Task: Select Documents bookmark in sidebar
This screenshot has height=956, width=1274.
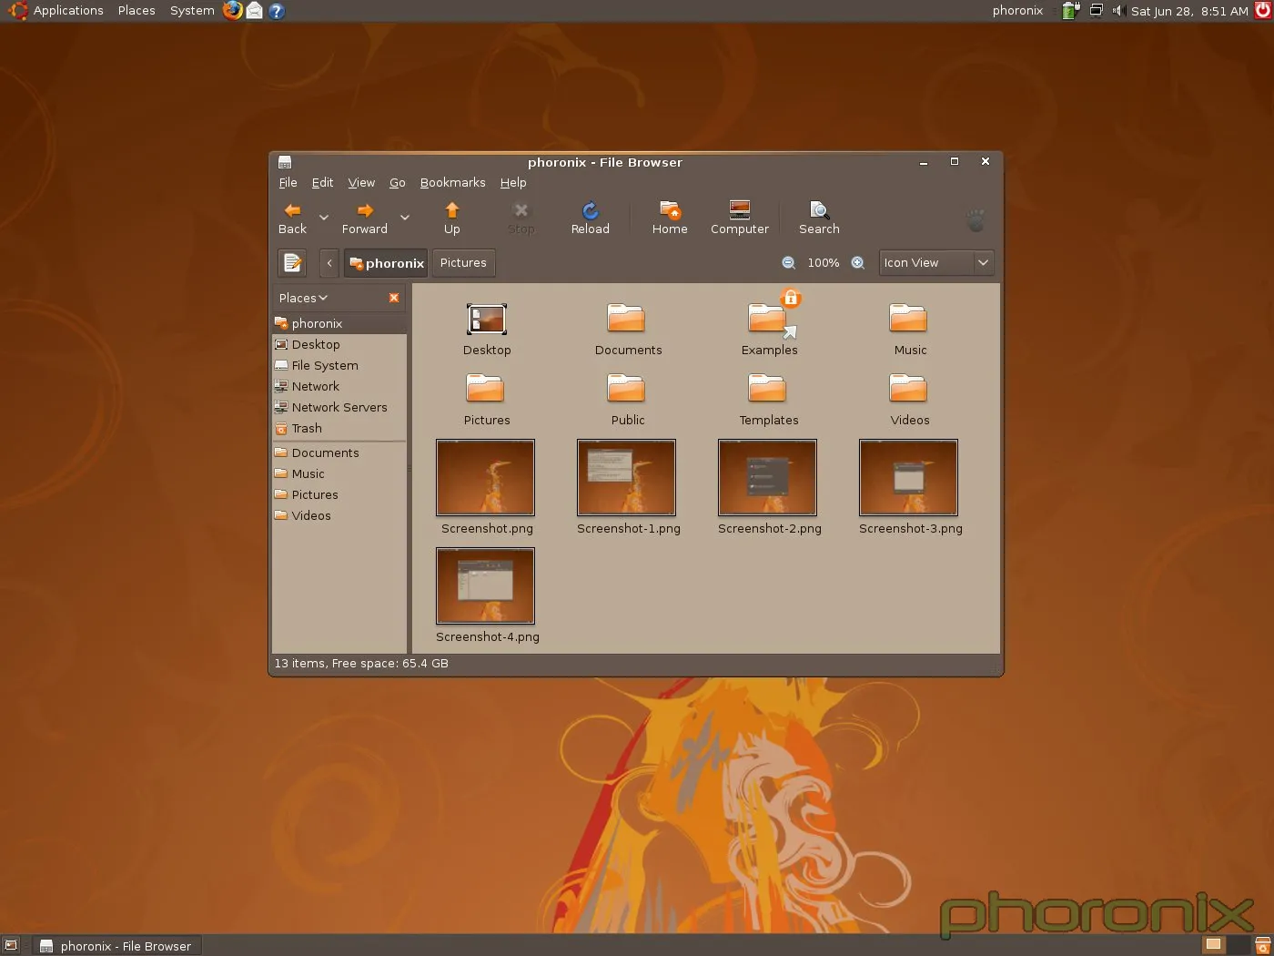Action: point(339,453)
